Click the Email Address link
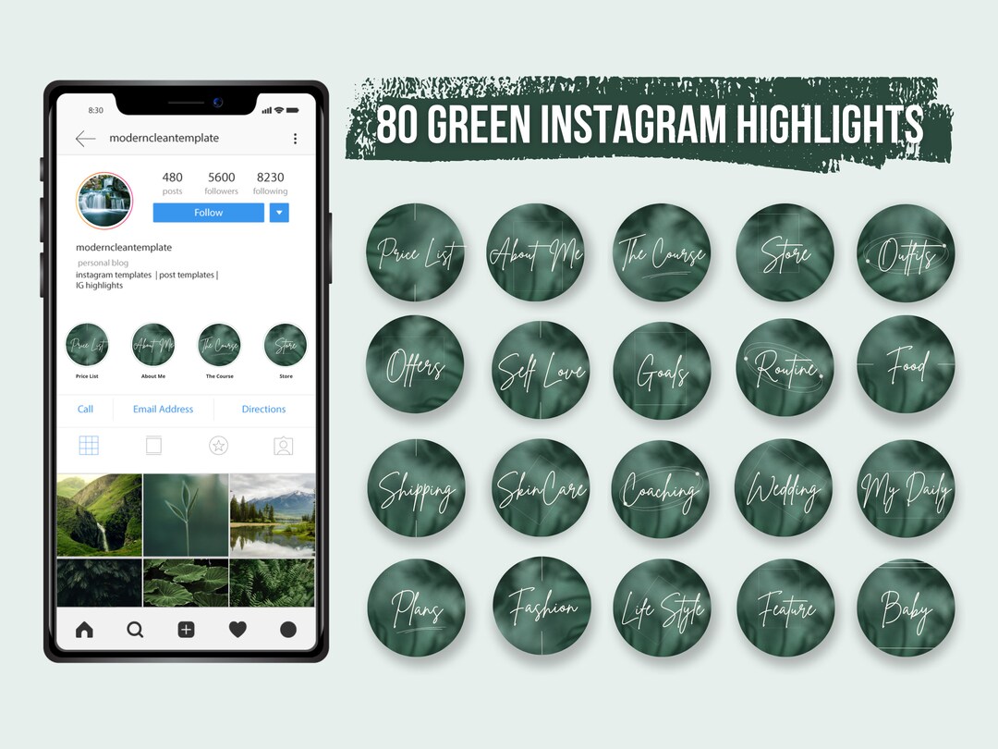The width and height of the screenshot is (998, 749). (163, 409)
